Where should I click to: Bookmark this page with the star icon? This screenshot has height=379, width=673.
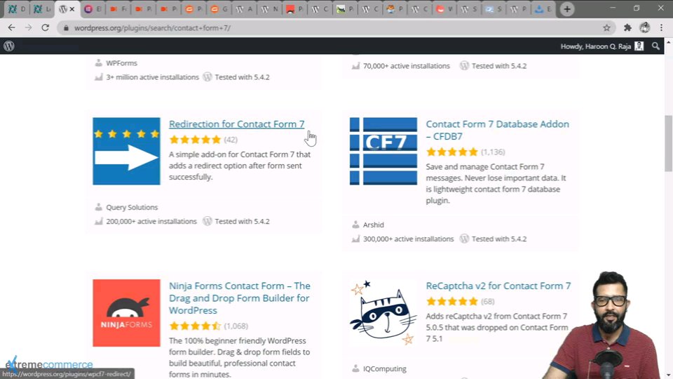pos(606,28)
